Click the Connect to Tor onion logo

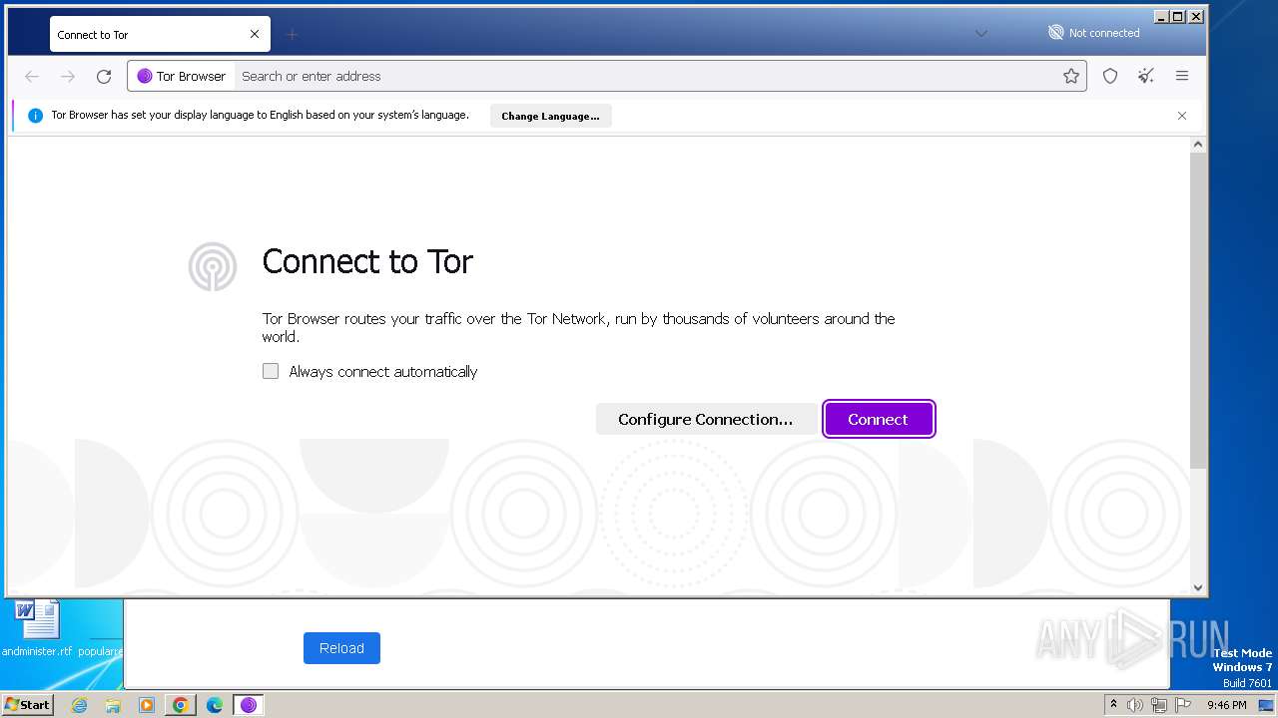click(213, 266)
